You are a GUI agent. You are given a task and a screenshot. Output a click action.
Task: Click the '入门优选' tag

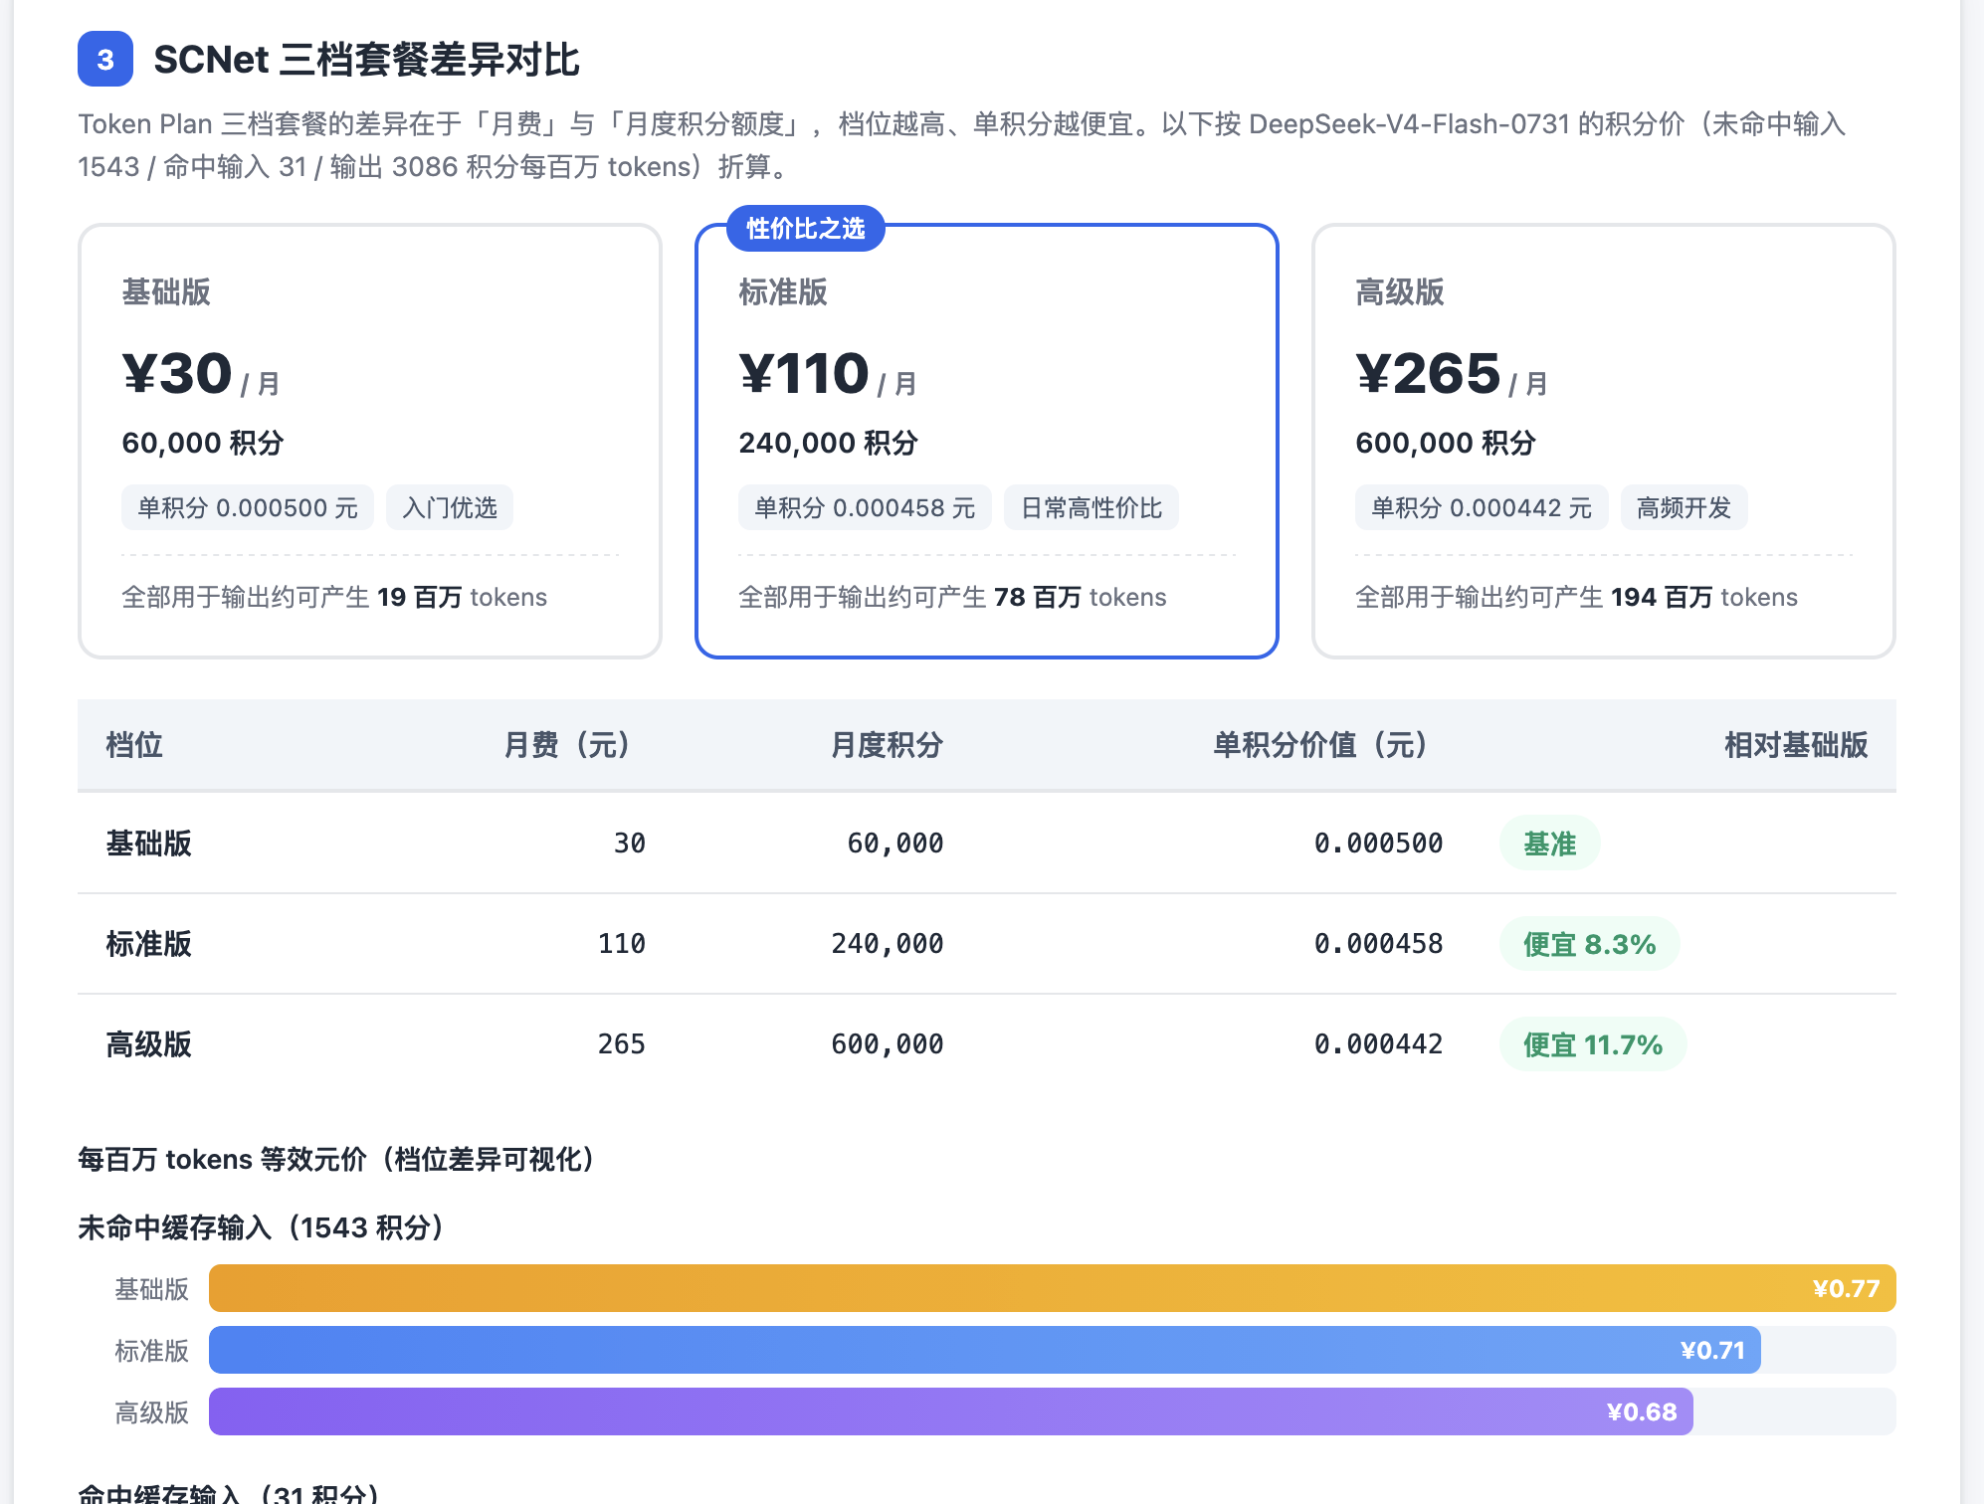coord(450,508)
